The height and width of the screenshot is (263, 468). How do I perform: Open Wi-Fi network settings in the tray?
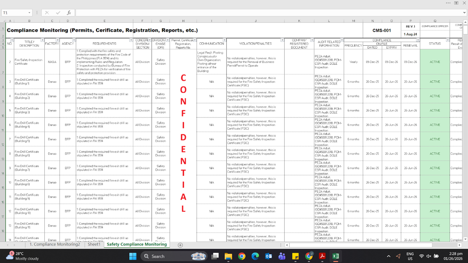(x=421, y=256)
